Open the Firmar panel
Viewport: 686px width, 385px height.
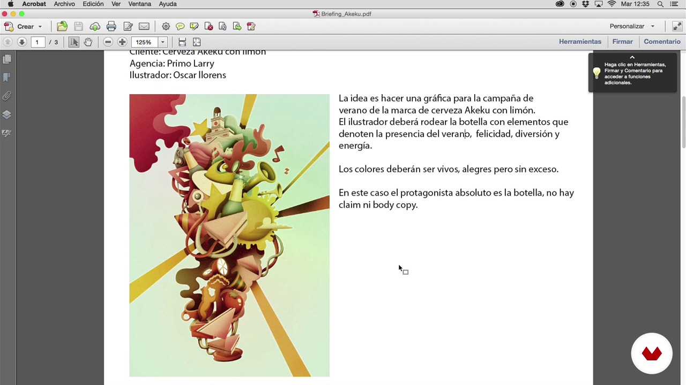click(x=622, y=41)
